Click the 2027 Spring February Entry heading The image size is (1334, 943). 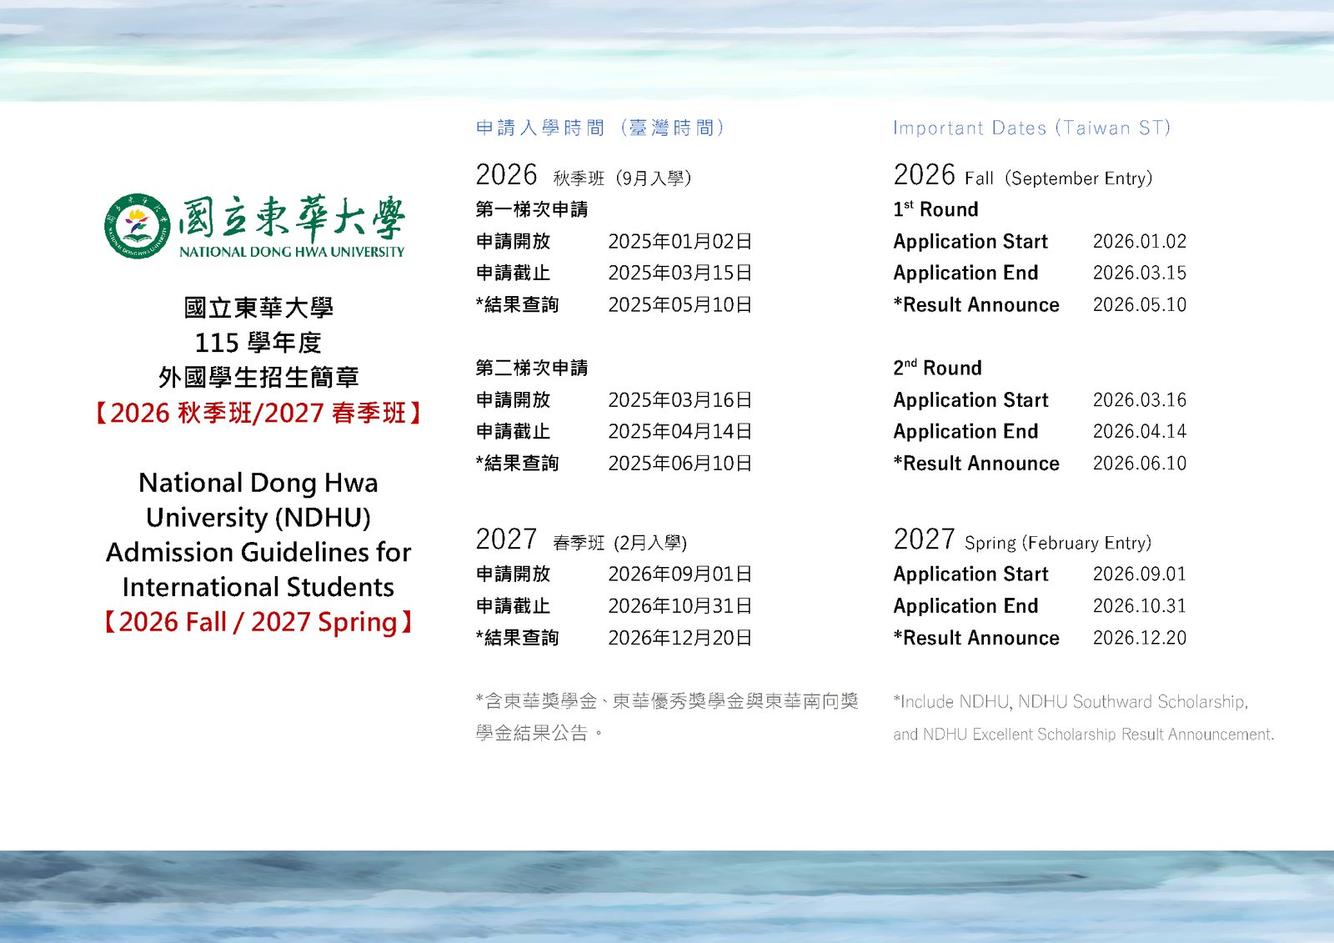[1021, 540]
